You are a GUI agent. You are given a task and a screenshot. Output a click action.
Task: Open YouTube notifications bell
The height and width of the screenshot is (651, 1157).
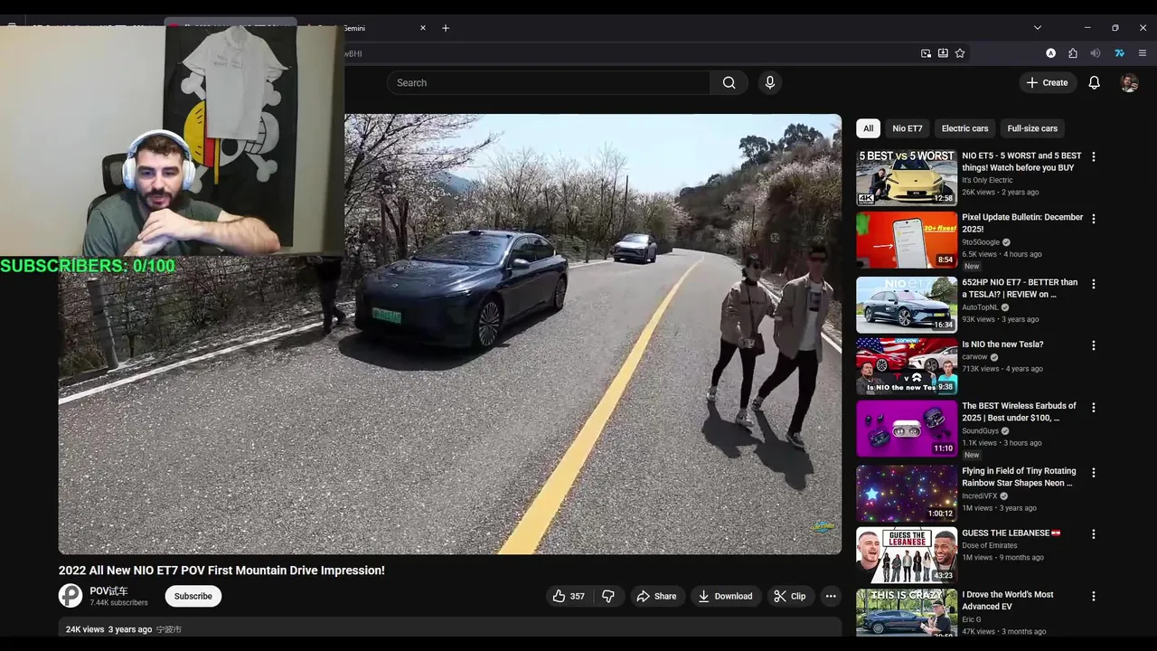(1094, 82)
